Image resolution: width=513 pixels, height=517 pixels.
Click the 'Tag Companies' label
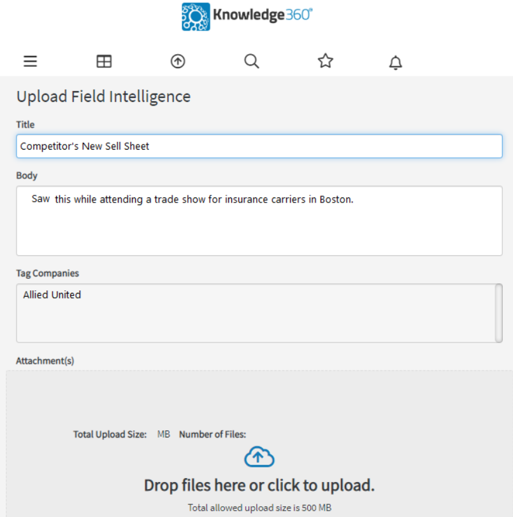point(48,273)
